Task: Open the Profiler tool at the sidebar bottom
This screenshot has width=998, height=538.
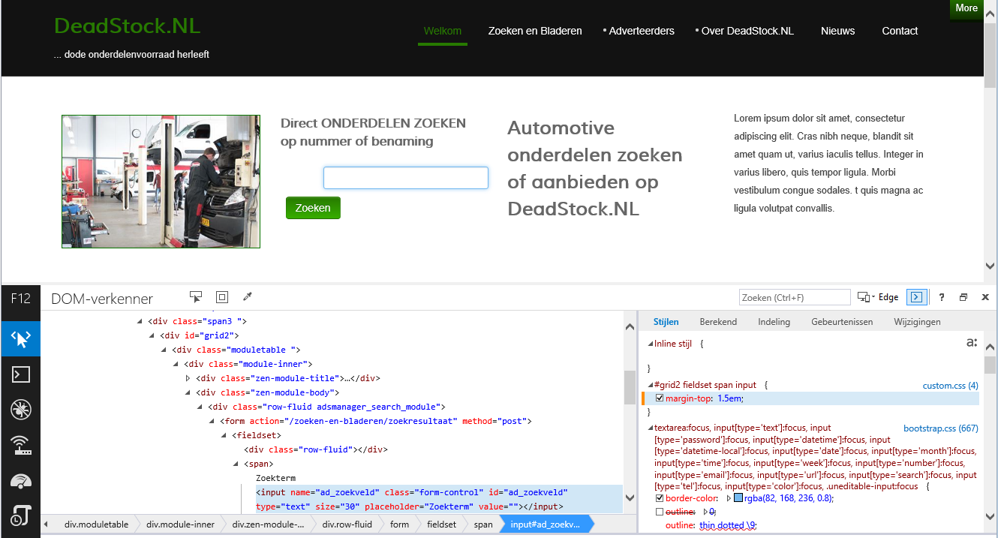Action: click(x=20, y=516)
